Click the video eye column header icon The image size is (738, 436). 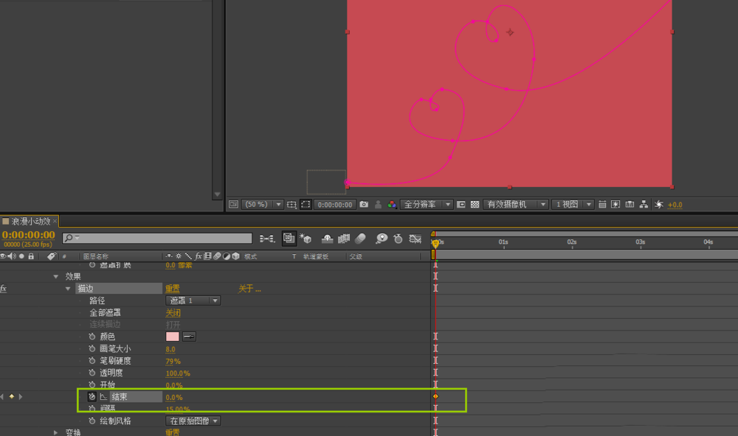[3, 256]
